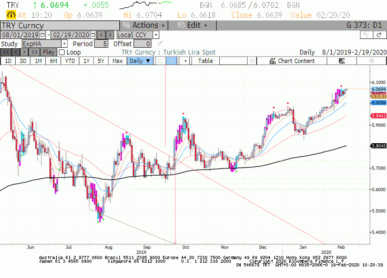Click the redo arrow icon

point(380,35)
